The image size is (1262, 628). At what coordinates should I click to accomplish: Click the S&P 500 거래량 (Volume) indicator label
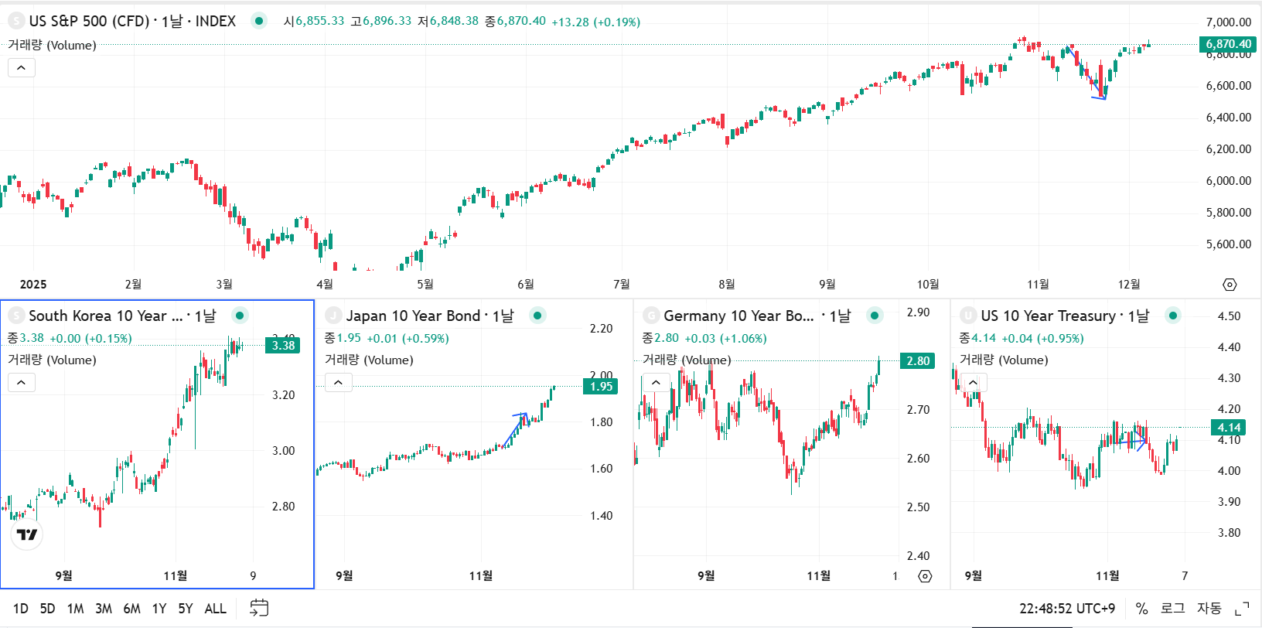pyautogui.click(x=52, y=45)
